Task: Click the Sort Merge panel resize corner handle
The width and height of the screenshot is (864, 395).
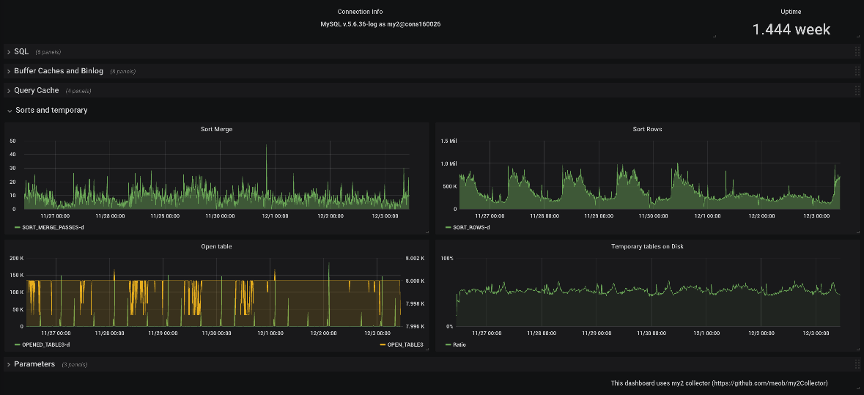Action: (x=427, y=232)
